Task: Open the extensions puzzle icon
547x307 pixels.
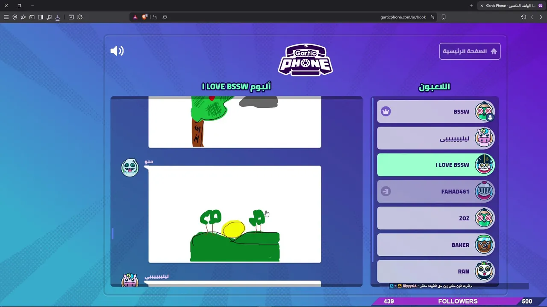Action: [79, 17]
